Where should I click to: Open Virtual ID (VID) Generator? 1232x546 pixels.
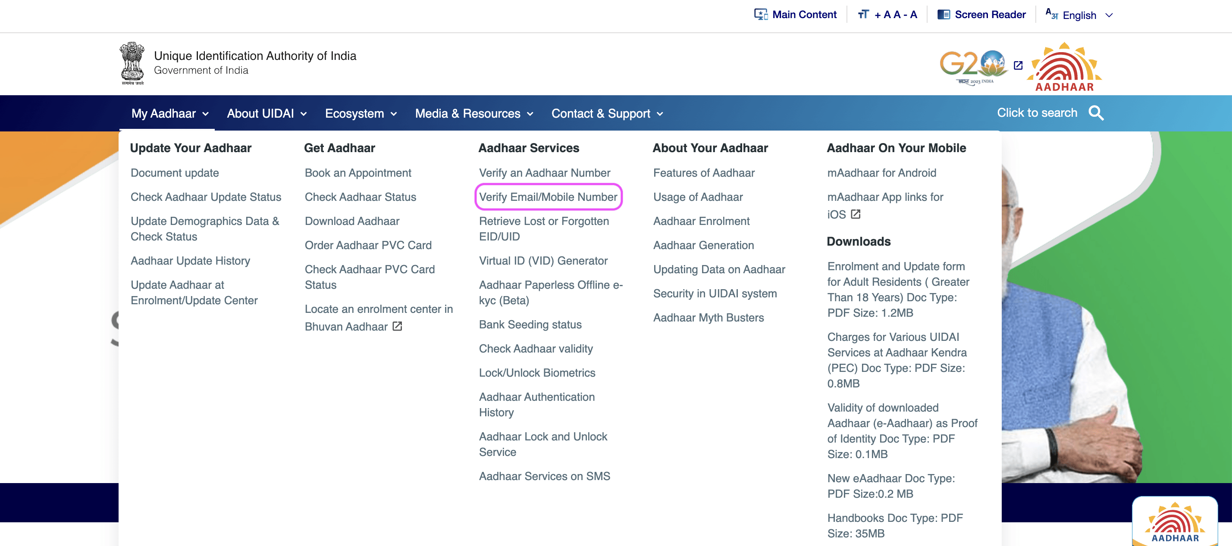click(543, 261)
